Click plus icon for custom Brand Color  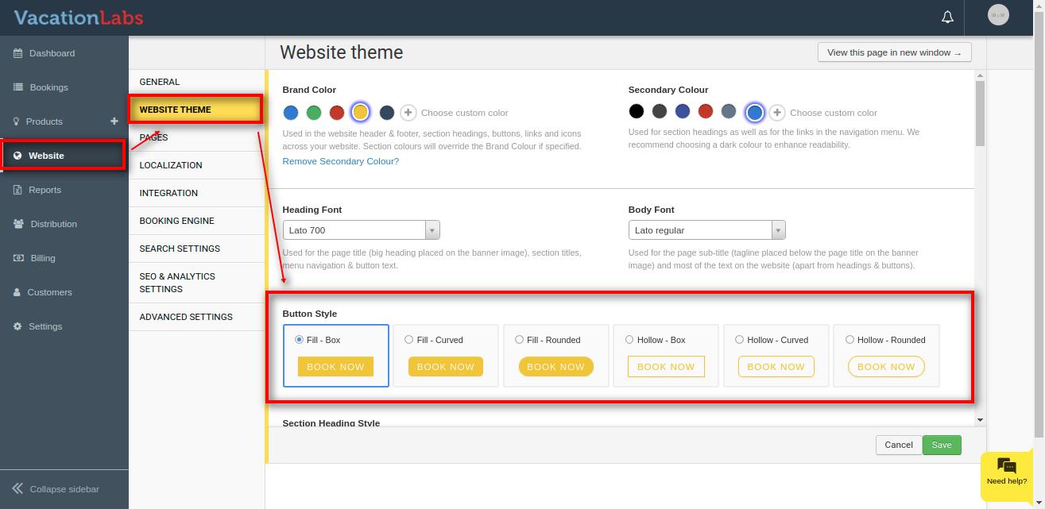408,113
